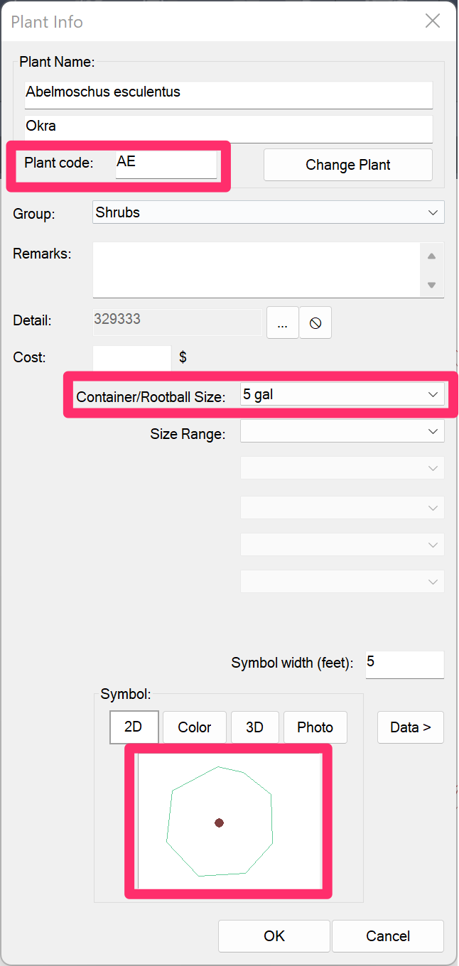Viewport: 459px width, 966px height.
Task: Click the Symbol width input field
Action: point(405,664)
